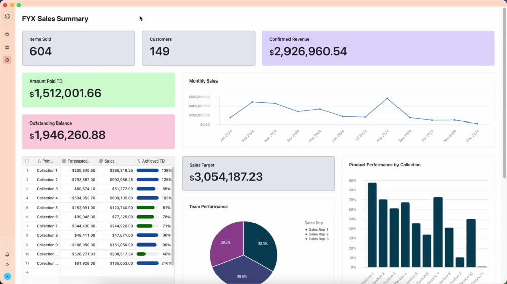
Task: Tick the select-all checkbox in table header
Action: pos(27,161)
